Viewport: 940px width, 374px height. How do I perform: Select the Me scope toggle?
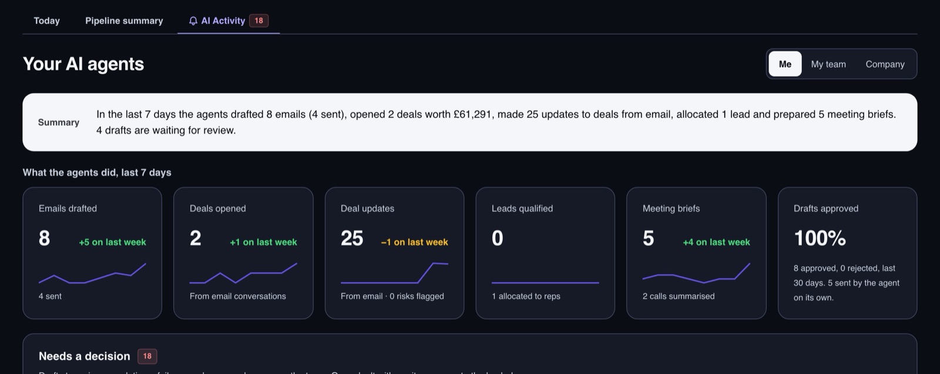click(785, 64)
